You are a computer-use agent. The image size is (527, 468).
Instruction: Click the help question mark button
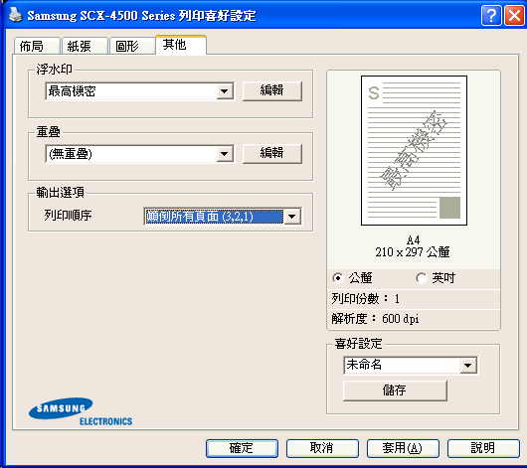pos(491,16)
